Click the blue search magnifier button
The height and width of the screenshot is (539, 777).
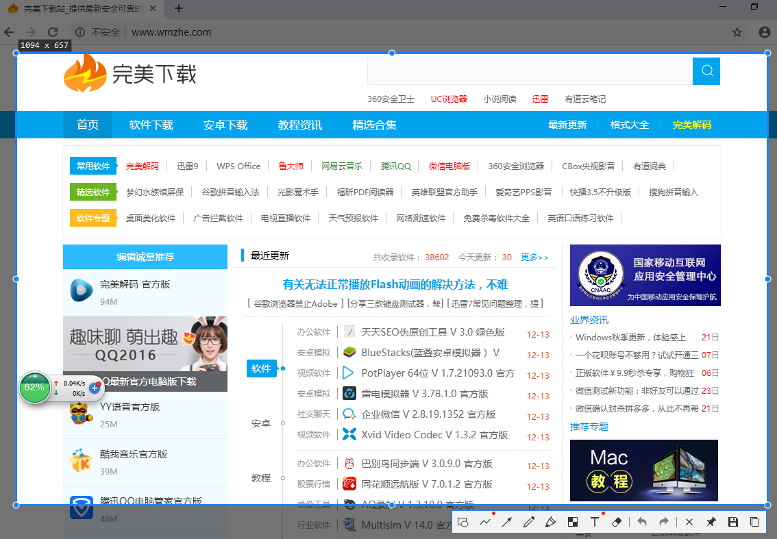pyautogui.click(x=706, y=71)
